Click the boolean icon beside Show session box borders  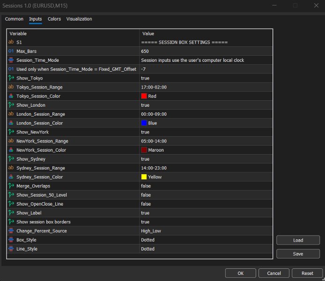point(11,222)
